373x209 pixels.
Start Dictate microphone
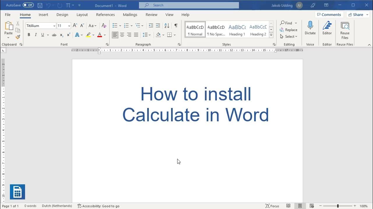pos(310,28)
